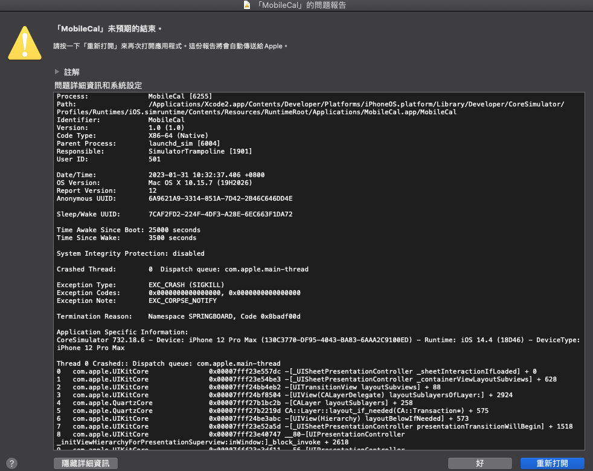Viewport: 593px width, 471px height.
Task: Click the yellow warning triangle icon
Action: click(x=25, y=43)
